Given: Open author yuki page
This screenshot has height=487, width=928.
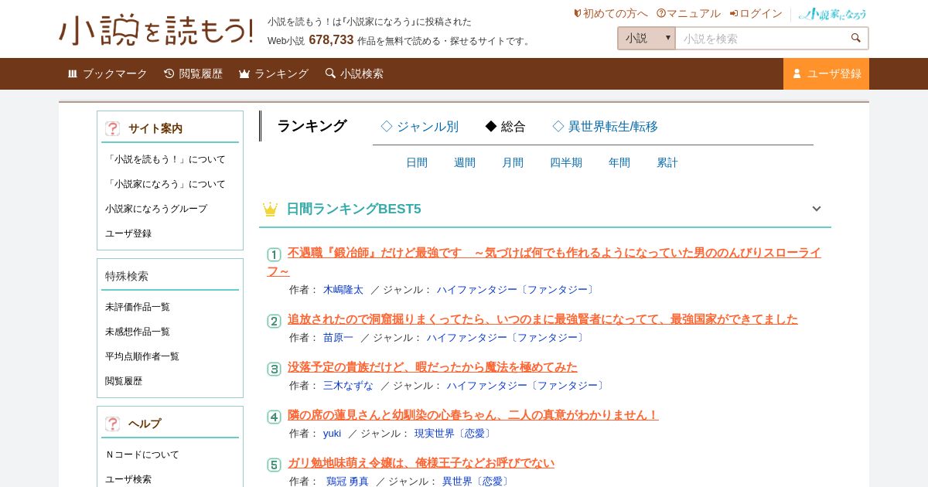Looking at the screenshot, I should tap(332, 433).
